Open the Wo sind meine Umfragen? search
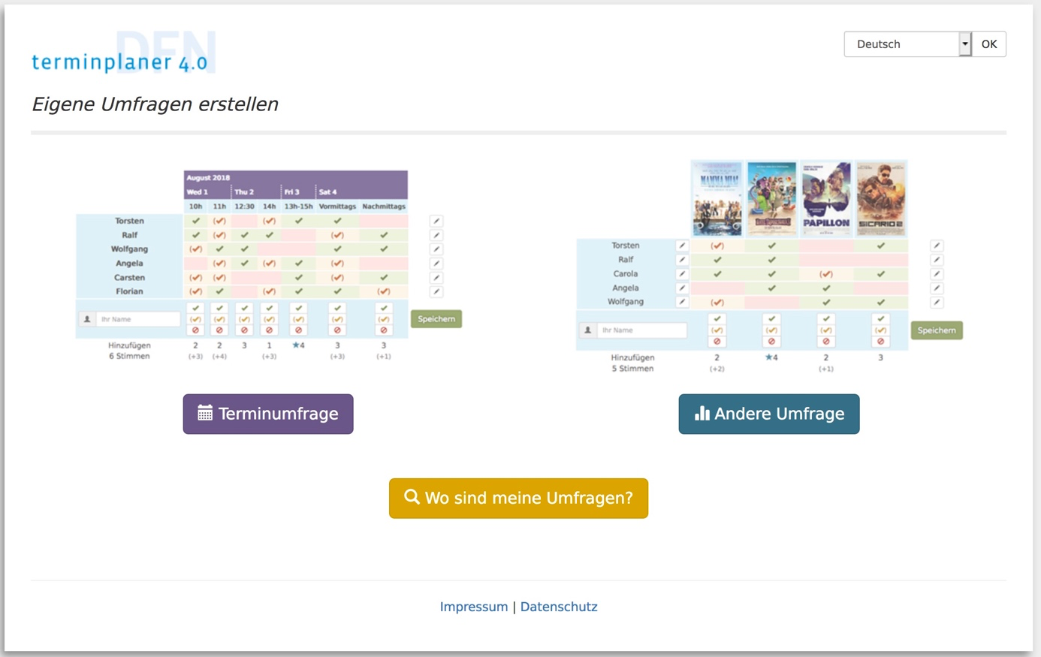Viewport: 1041px width, 657px height. (x=518, y=498)
